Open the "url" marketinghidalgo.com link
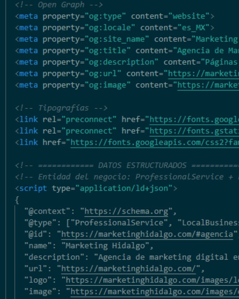The image size is (239, 299). [128, 269]
